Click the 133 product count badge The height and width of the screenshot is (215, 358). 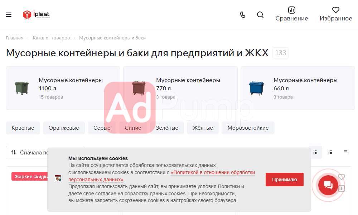tap(281, 53)
